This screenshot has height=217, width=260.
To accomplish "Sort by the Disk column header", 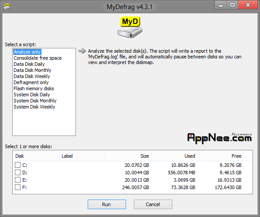I will coord(36,156).
